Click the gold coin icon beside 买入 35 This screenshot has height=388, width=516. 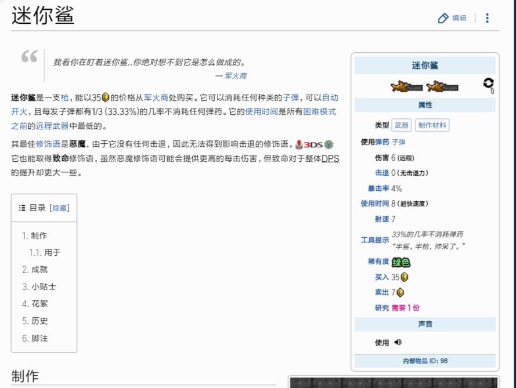tap(405, 277)
